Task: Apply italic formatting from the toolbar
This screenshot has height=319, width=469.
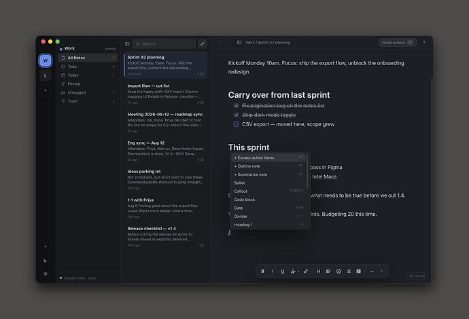Action: coord(273,271)
